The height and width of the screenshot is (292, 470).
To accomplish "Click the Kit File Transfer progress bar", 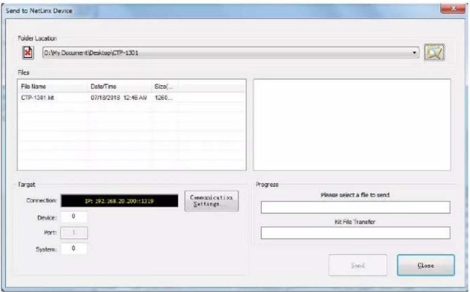I will tap(355, 233).
